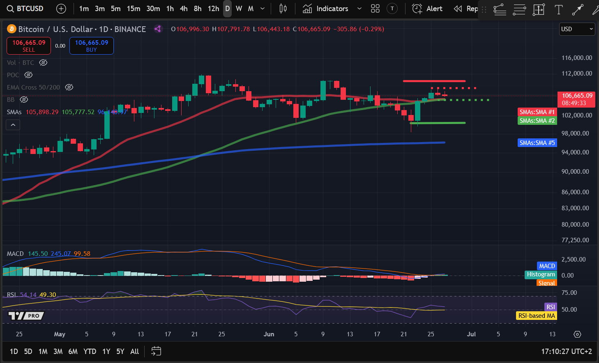The image size is (599, 363).
Task: Open the Indicators dialog
Action: click(x=325, y=9)
